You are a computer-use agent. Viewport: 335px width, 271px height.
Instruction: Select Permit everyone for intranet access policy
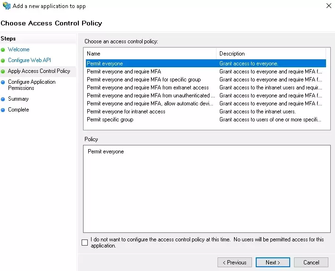(x=206, y=112)
